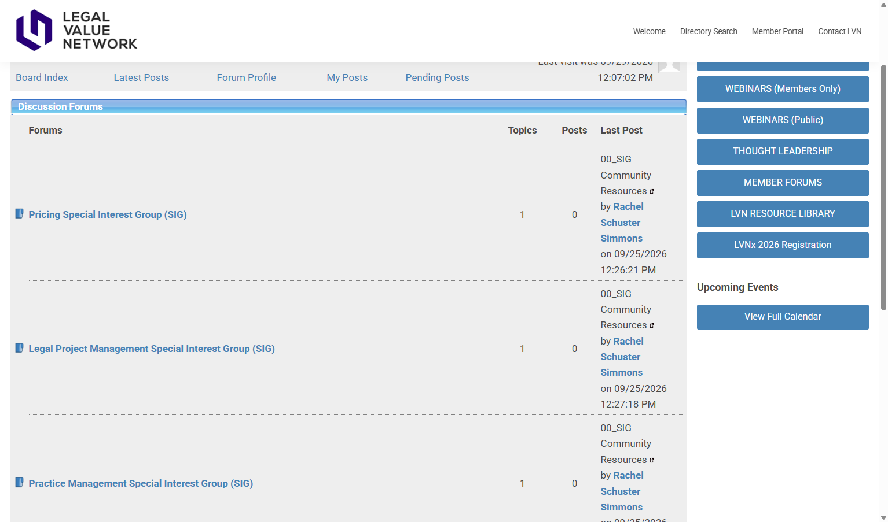Open the Forum Profile tab
The height and width of the screenshot is (522, 888).
(x=246, y=77)
